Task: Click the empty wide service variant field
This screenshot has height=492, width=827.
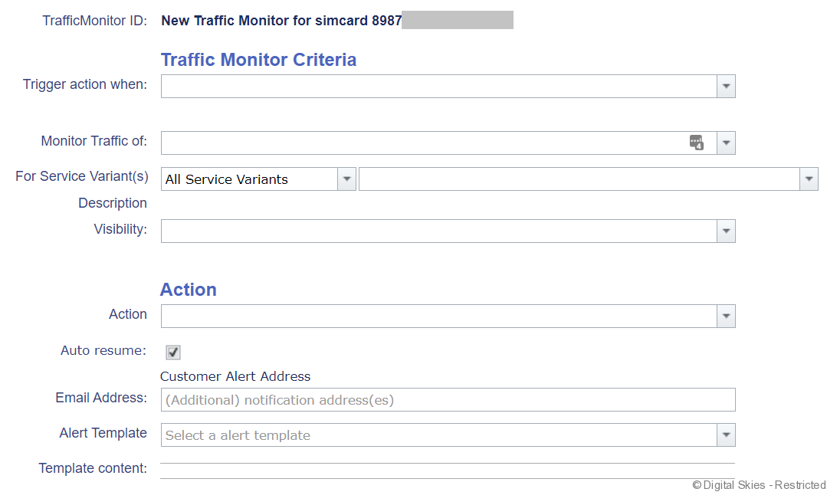Action: click(x=579, y=179)
